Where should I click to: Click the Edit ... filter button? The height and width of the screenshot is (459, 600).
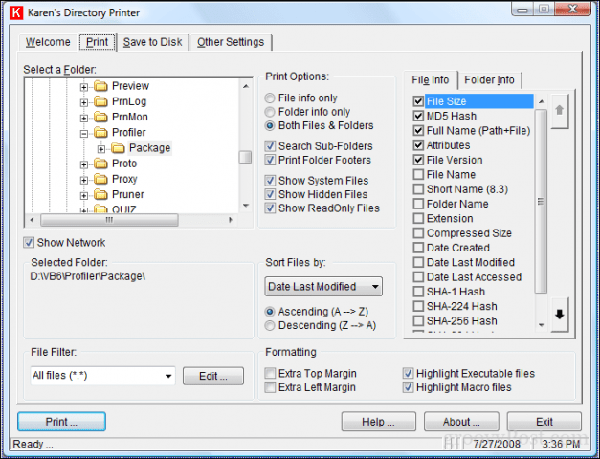(213, 376)
